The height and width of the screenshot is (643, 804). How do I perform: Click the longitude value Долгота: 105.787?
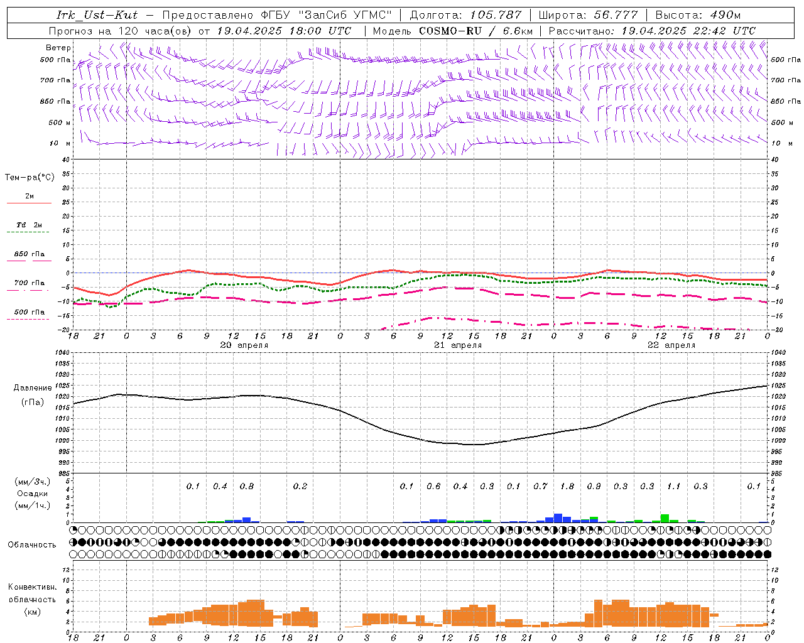coord(465,15)
